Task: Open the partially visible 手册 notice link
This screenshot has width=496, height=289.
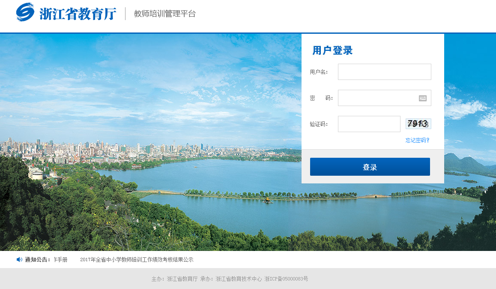Action: click(x=60, y=260)
